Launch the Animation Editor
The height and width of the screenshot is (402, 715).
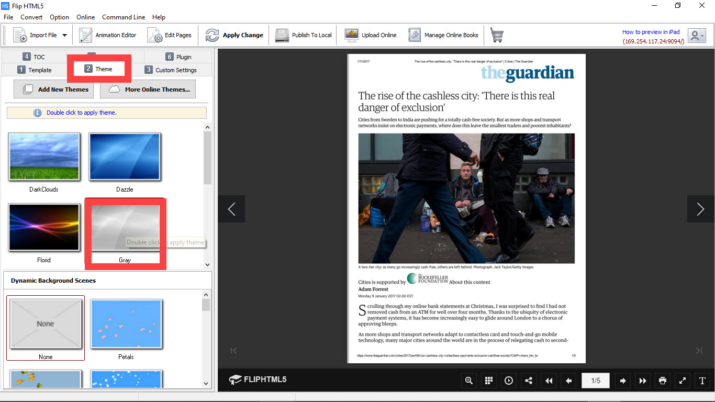coord(108,35)
